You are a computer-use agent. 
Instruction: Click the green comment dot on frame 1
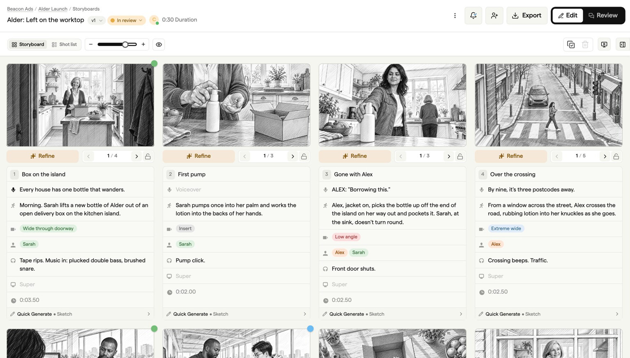(154, 64)
